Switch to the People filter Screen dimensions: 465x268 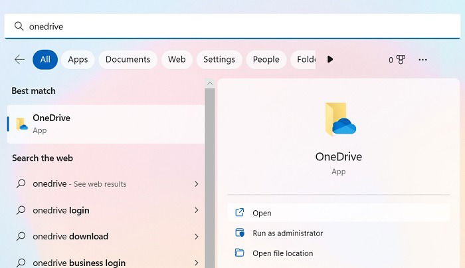266,59
